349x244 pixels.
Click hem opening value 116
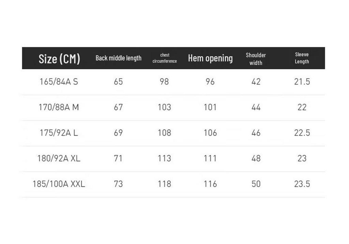coord(210,184)
